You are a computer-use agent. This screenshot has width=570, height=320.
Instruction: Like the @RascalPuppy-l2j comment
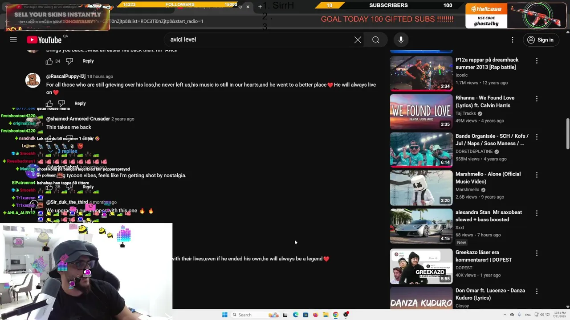click(x=49, y=103)
